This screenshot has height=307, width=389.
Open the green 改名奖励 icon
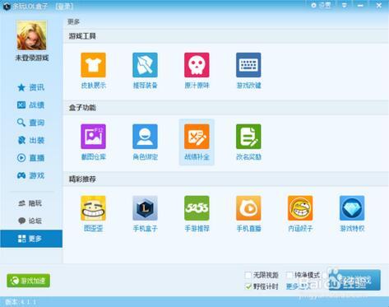(248, 137)
